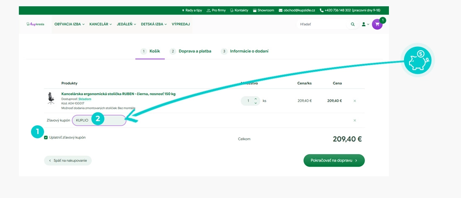
Task: Click the coupon code input field
Action: [99, 120]
